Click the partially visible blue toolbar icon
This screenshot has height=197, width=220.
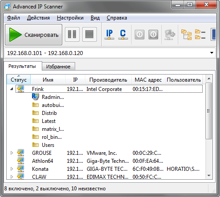coord(213,34)
